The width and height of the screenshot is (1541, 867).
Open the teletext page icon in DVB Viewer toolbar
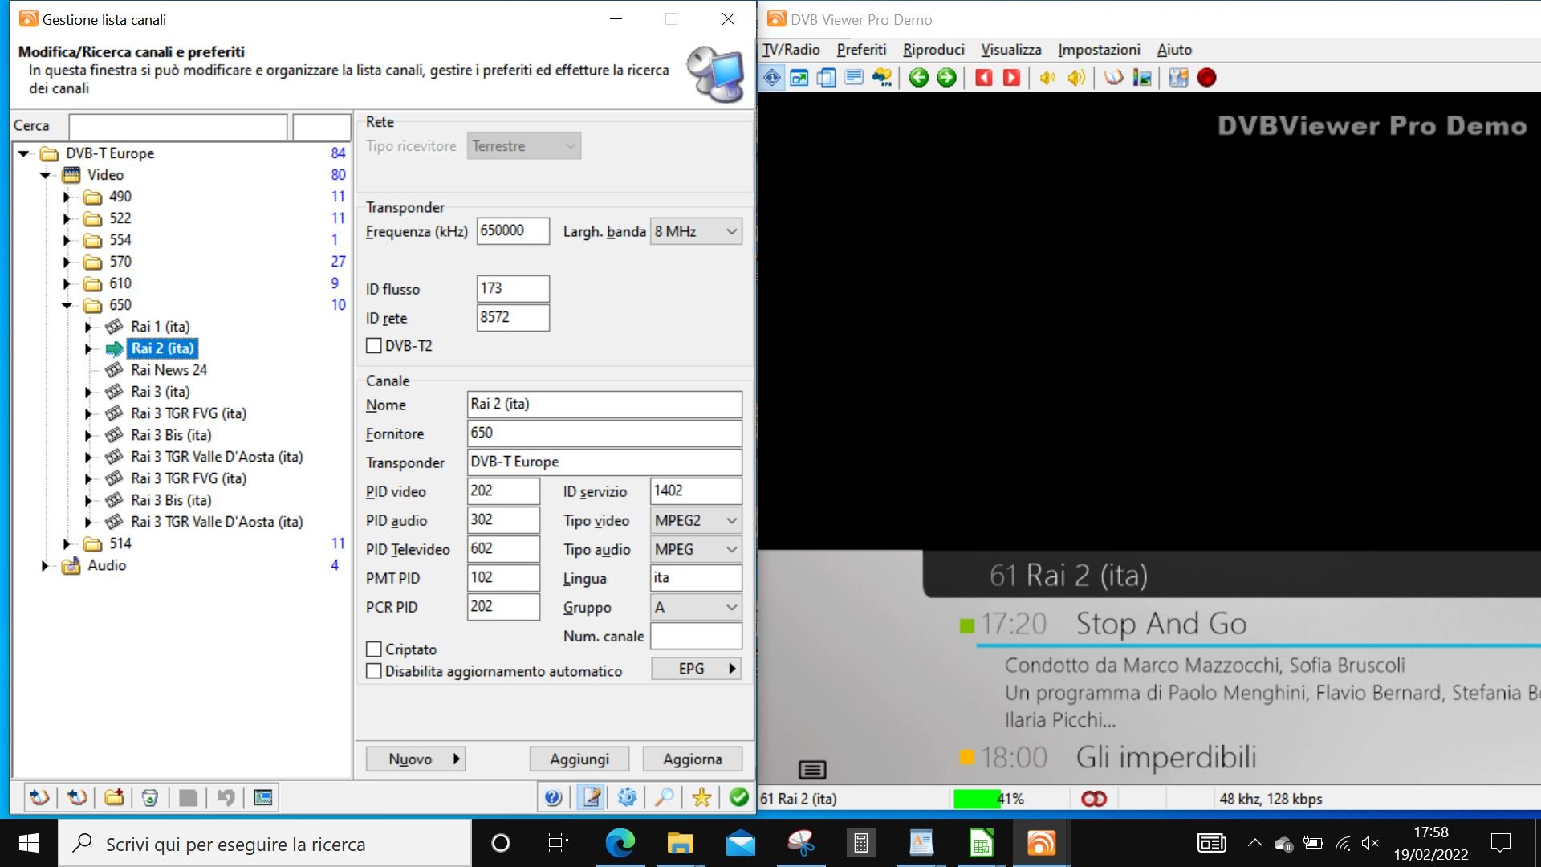coord(854,78)
